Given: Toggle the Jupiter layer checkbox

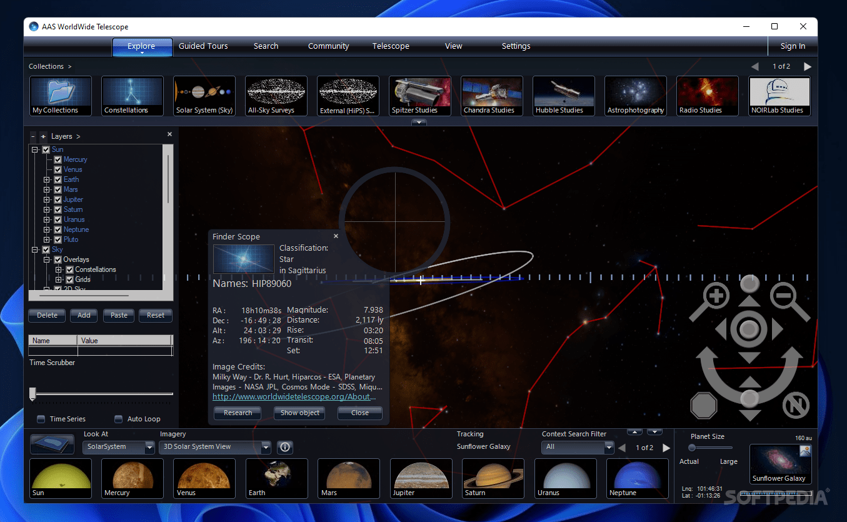Looking at the screenshot, I should [58, 199].
